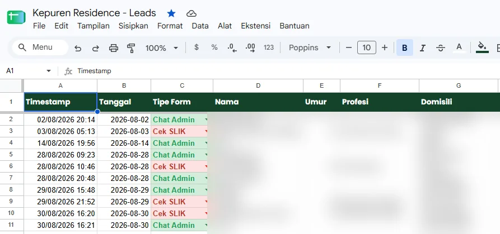
Task: Decrease decimal places icon
Action: point(232,47)
